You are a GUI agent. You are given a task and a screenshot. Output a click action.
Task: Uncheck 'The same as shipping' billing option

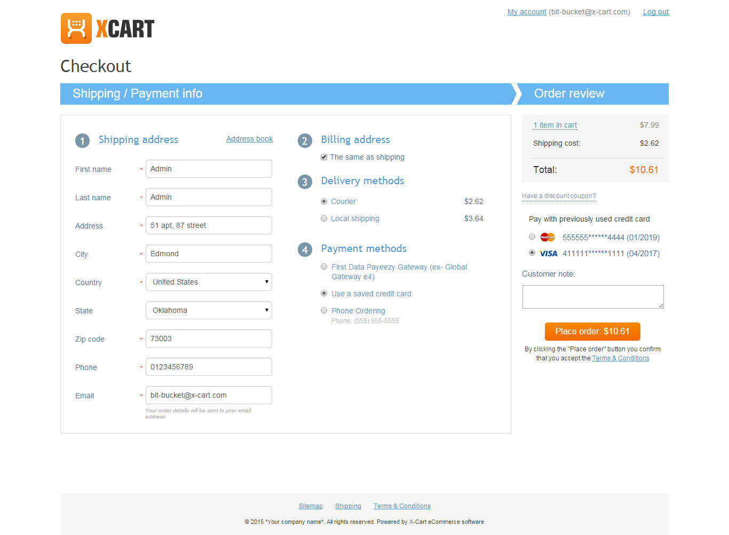coord(324,157)
